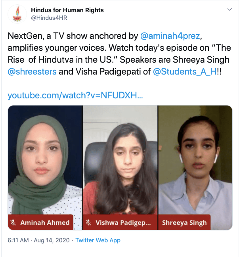Click muted mic icon beside Vishwa Padigep
Viewport: 239px width, 257px height.
point(88,222)
